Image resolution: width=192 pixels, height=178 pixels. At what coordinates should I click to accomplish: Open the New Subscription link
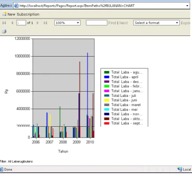(23, 14)
